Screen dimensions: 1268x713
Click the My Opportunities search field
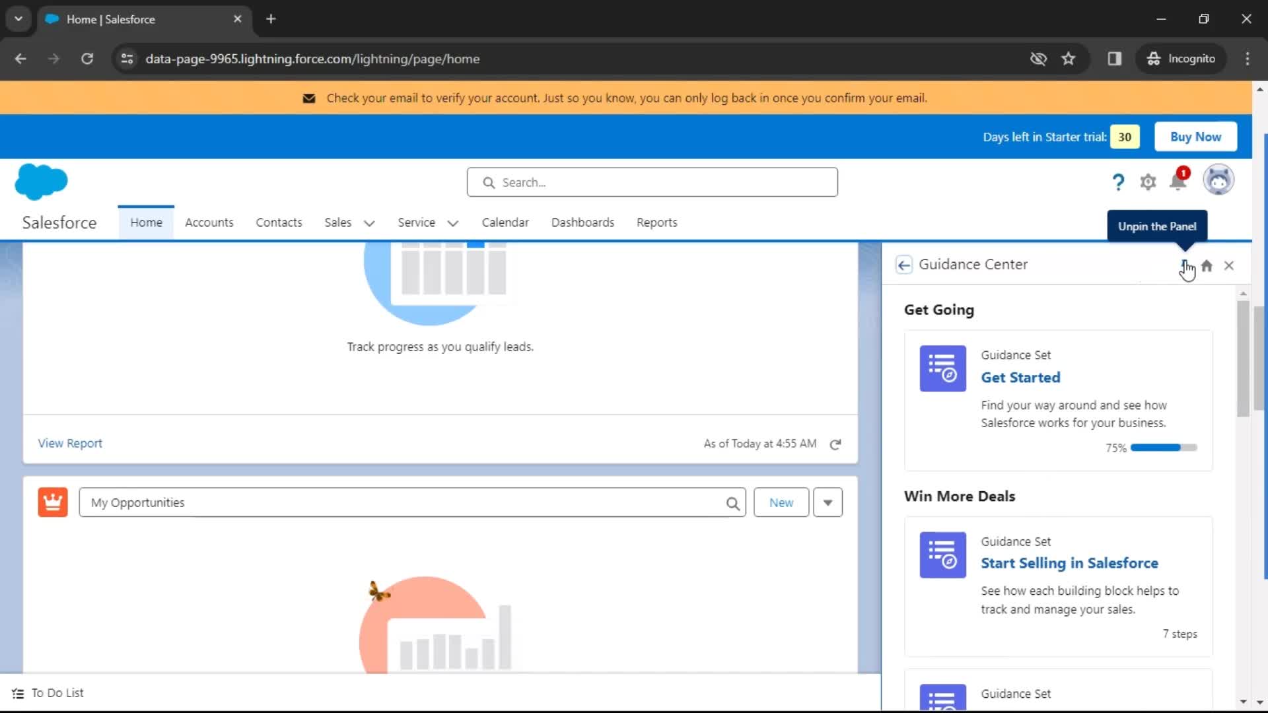412,502
